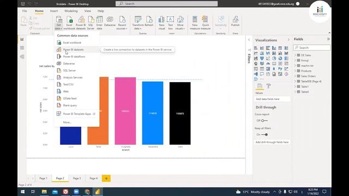The image size is (349, 196).
Task: Select the pink Hurghada bar
Action: click(x=125, y=111)
